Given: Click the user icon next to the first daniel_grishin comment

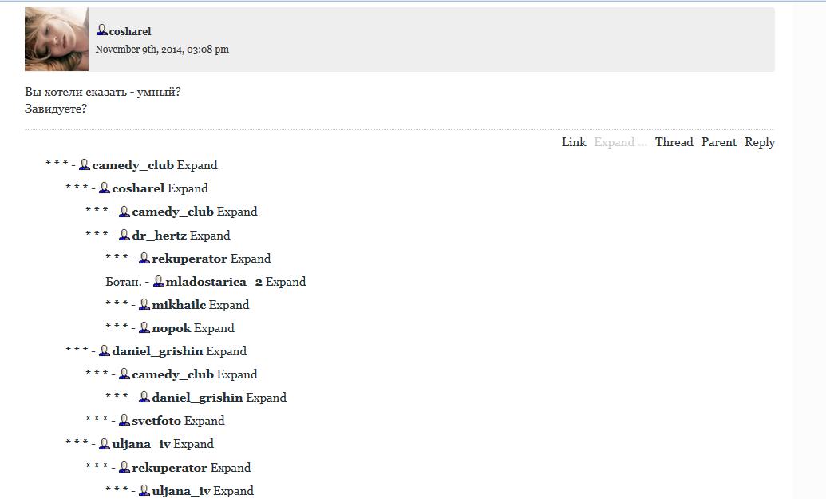Looking at the screenshot, I should (105, 350).
